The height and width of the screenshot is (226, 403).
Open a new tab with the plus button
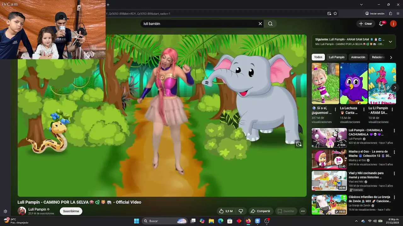click(108, 4)
